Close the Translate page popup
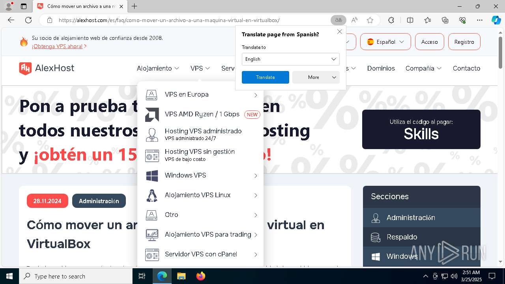Image resolution: width=505 pixels, height=284 pixels. pyautogui.click(x=339, y=32)
